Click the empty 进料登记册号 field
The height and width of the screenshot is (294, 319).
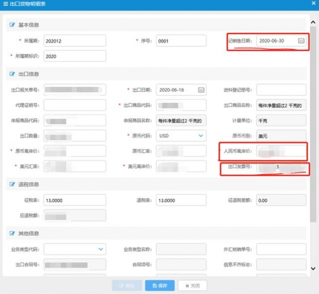(x=281, y=90)
